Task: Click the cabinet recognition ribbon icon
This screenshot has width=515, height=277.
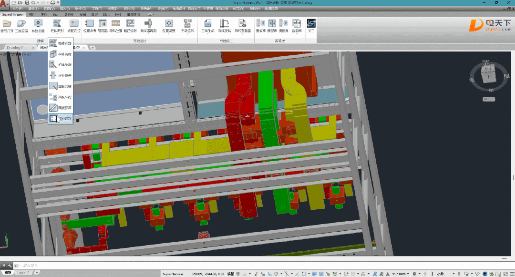Action: pos(57,24)
